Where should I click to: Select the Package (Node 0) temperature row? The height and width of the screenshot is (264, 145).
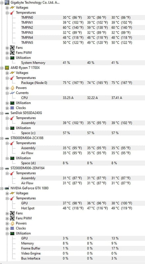(x=83, y=83)
